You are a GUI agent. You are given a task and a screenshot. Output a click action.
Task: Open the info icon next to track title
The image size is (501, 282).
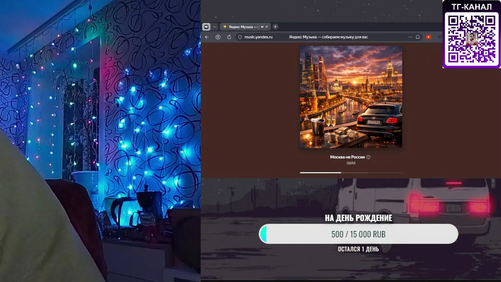(368, 157)
